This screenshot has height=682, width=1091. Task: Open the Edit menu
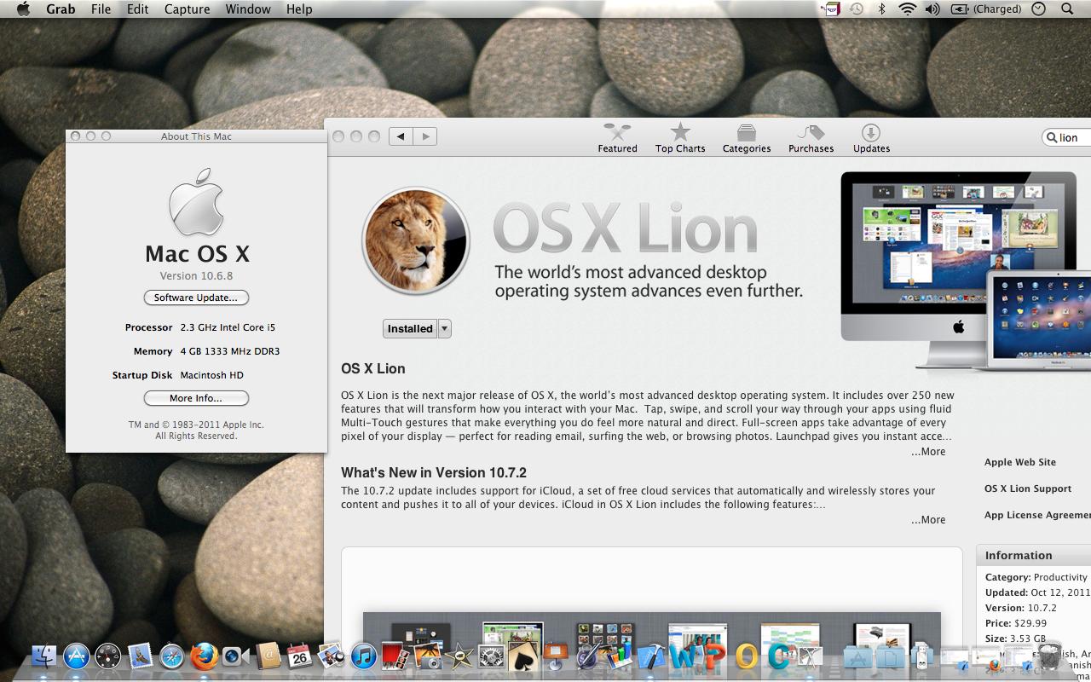(x=137, y=9)
